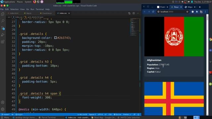
Task: Switch to Parrot Terminal in the taskbar
Action: coord(47,118)
